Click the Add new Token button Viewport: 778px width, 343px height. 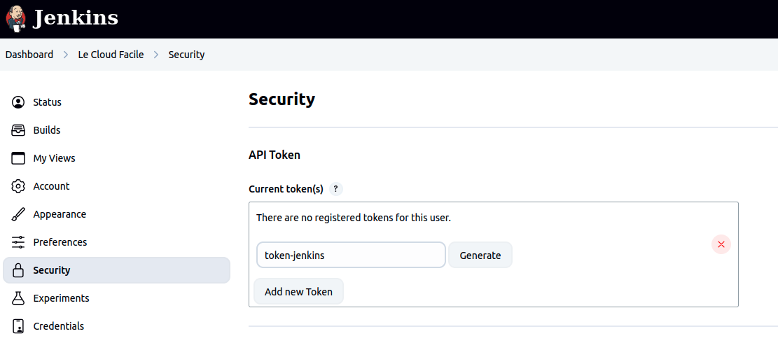point(298,292)
